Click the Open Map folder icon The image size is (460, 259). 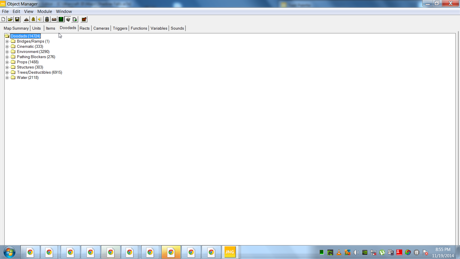coord(10,19)
